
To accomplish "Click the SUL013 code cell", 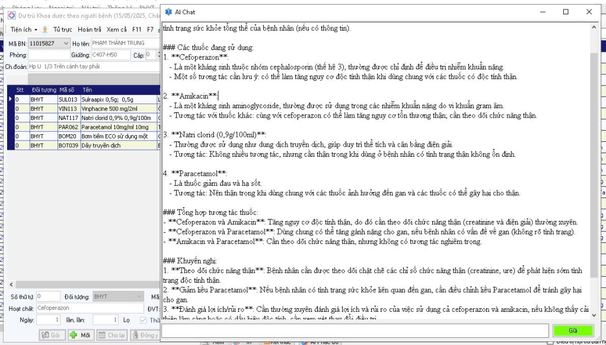I will pos(68,100).
